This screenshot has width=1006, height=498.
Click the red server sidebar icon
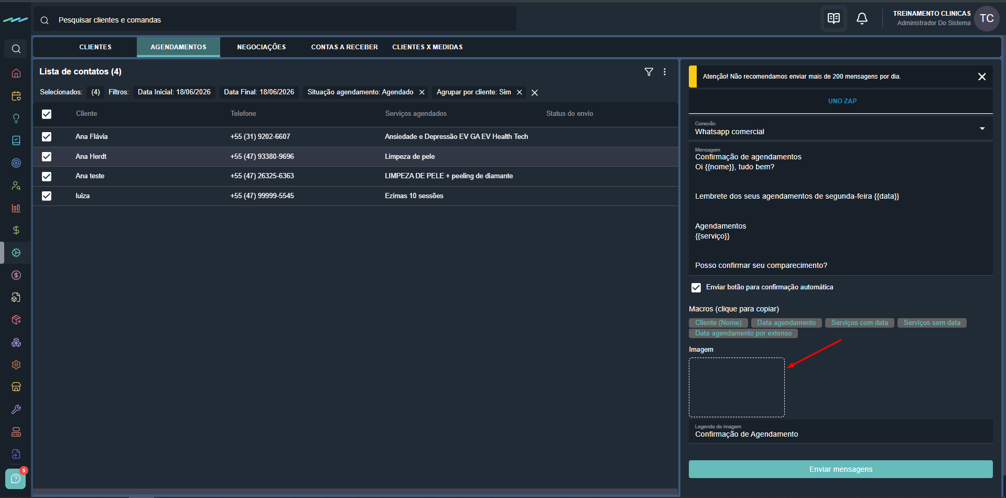pos(16,432)
